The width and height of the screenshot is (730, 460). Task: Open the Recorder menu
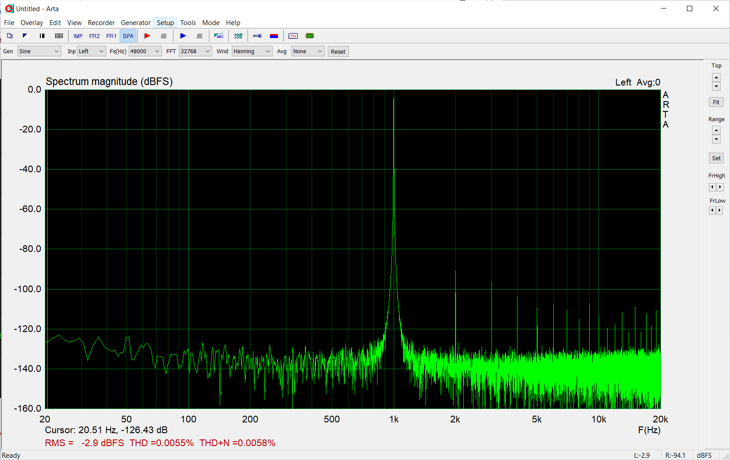coord(101,22)
